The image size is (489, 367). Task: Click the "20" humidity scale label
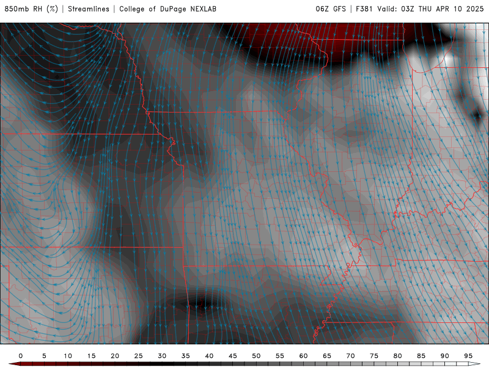click(x=115, y=356)
